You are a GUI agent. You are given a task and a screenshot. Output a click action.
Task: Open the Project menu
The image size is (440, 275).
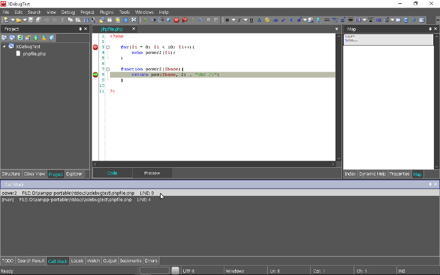point(87,12)
